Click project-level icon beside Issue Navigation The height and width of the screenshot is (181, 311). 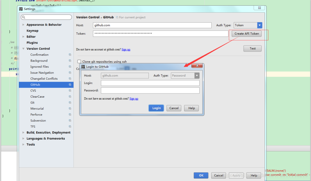70,73
